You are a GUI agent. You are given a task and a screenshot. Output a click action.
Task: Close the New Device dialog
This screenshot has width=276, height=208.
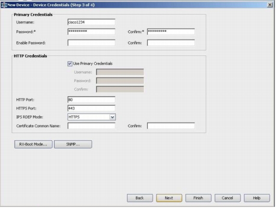pyautogui.click(x=270, y=5)
